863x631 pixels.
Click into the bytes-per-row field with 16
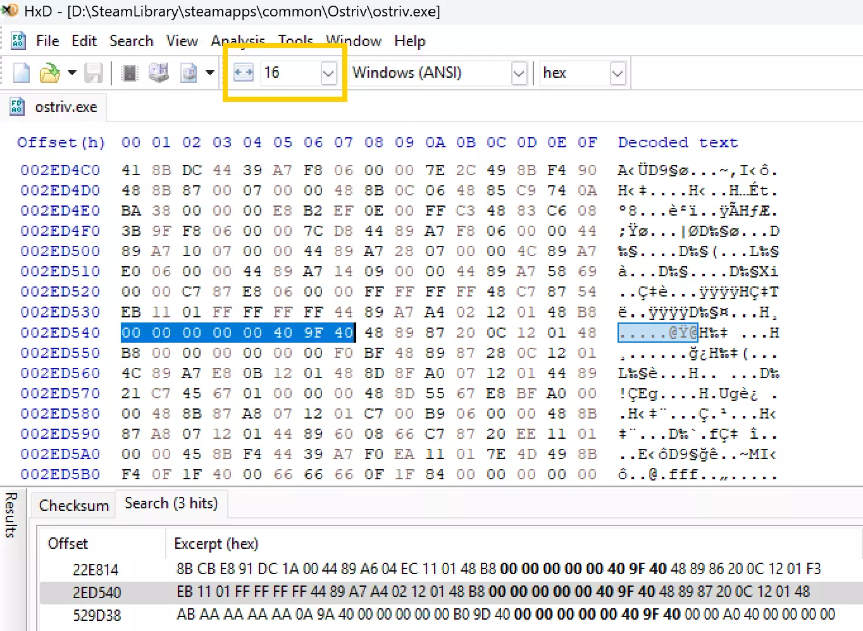click(x=290, y=73)
